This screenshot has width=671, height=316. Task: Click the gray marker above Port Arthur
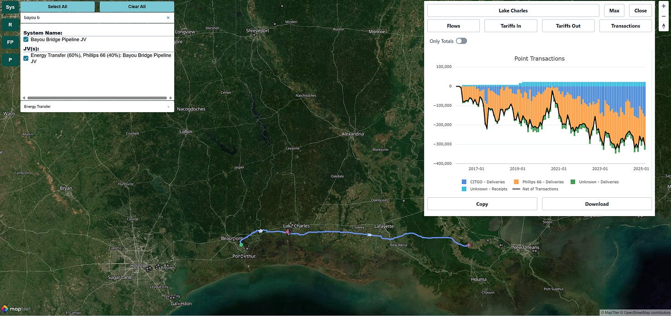(247, 248)
